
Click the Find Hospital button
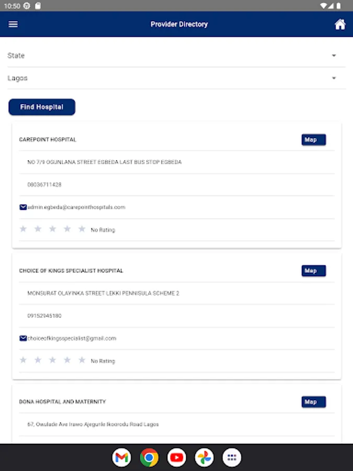(42, 107)
